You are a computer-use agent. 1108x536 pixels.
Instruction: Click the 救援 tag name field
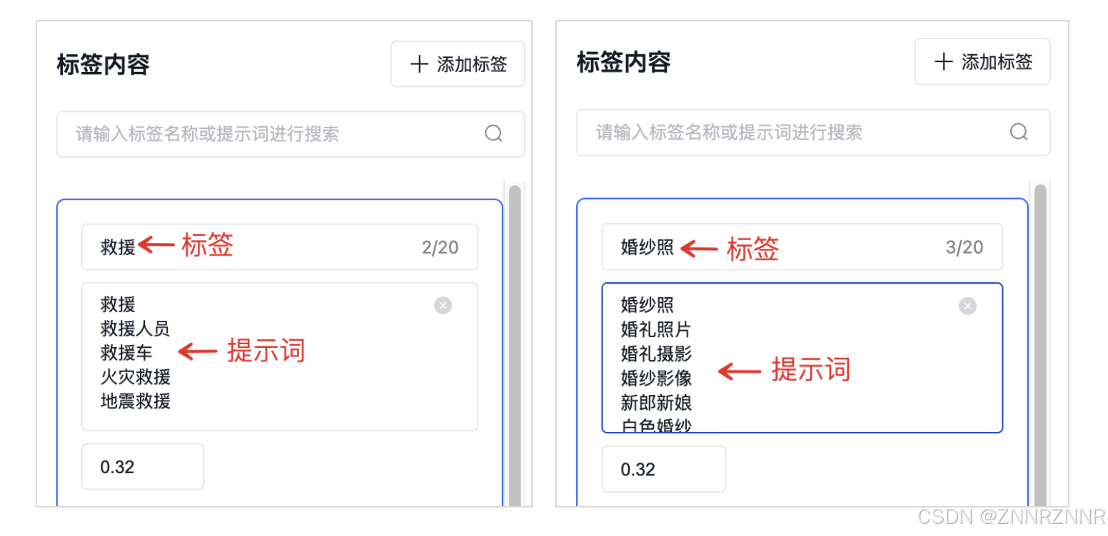click(280, 247)
